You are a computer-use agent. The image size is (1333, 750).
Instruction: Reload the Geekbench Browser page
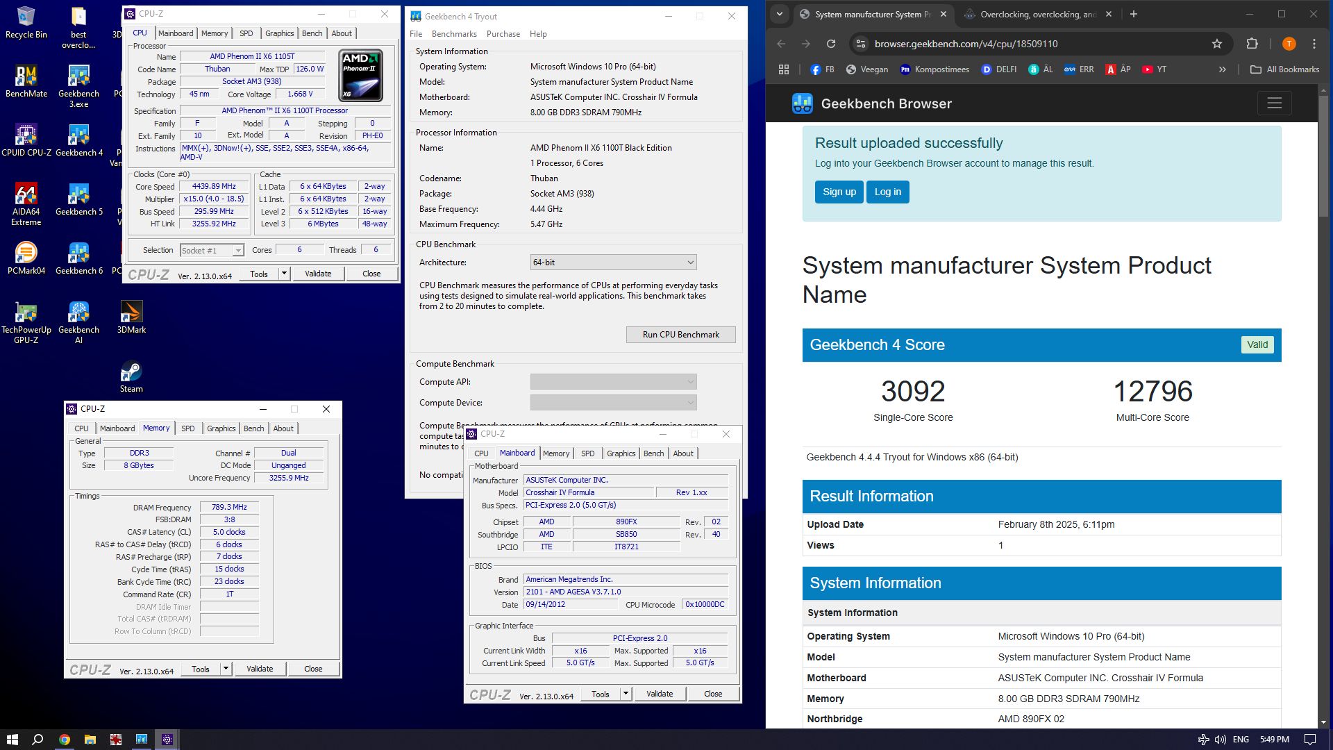pyautogui.click(x=831, y=44)
